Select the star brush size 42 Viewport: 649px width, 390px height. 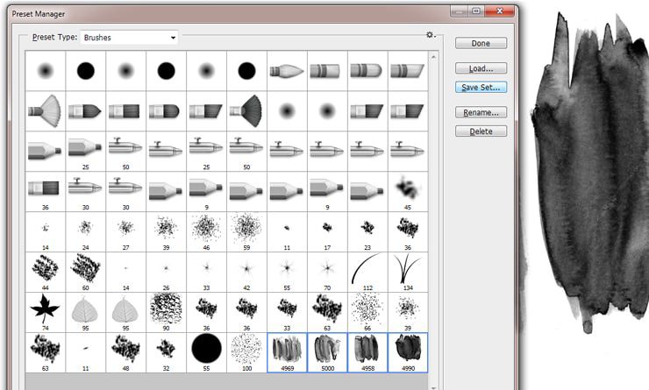point(246,273)
